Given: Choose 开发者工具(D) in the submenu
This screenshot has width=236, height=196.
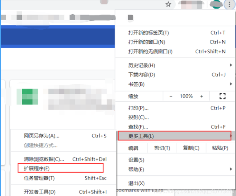Looking at the screenshot, I should pos(40,192).
